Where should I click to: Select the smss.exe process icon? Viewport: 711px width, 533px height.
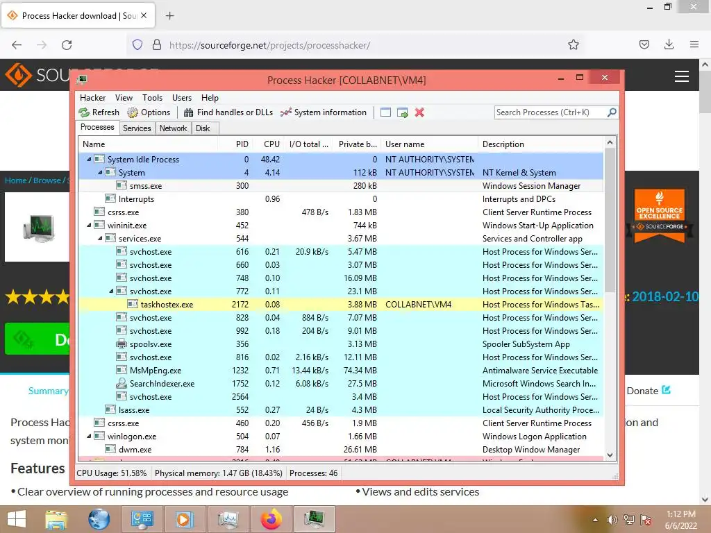click(122, 185)
